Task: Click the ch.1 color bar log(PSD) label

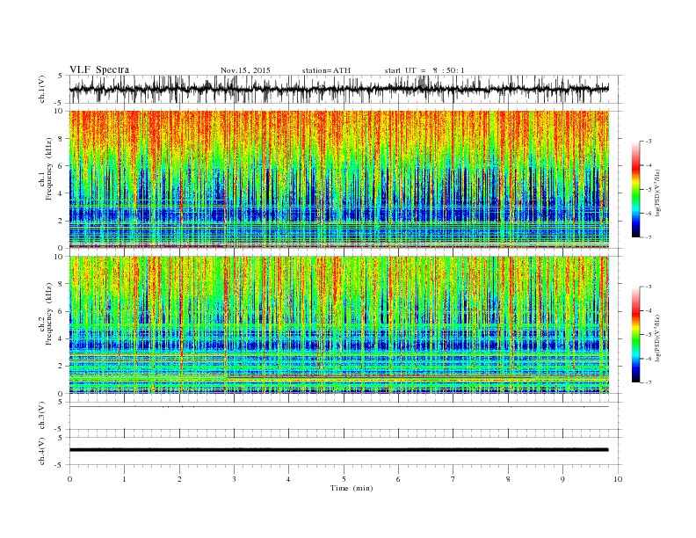Action: (x=657, y=193)
